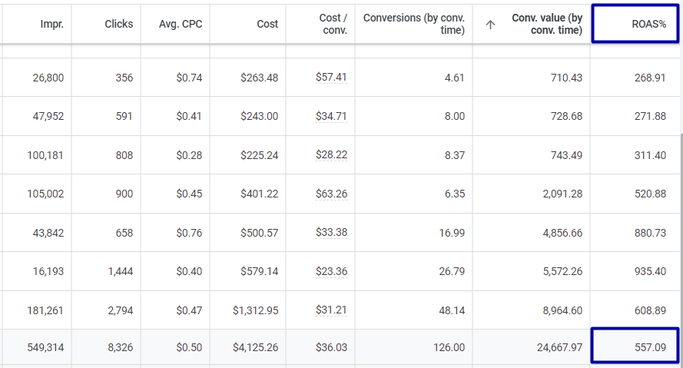Click the Cost column header
This screenshot has height=368, width=683.
click(x=267, y=24)
